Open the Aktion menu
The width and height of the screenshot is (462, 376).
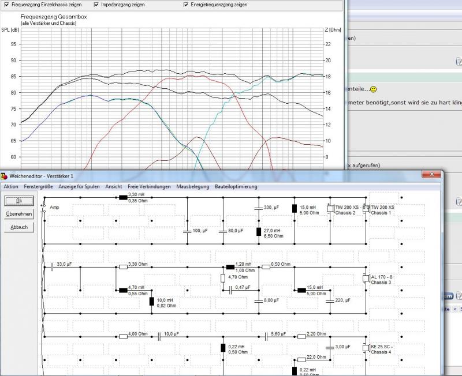pyautogui.click(x=11, y=186)
